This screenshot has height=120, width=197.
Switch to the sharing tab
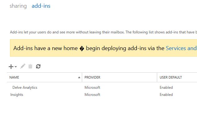pos(18,6)
